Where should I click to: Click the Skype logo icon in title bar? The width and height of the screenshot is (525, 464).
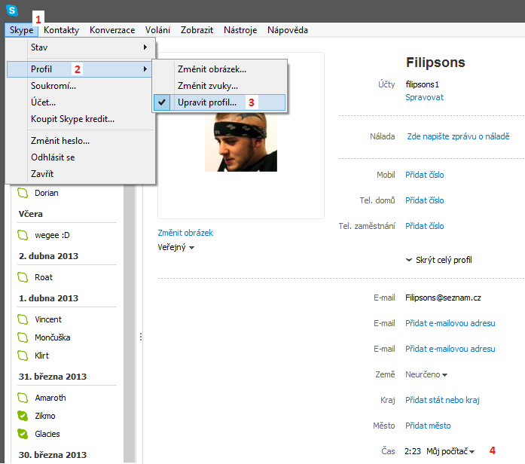[x=12, y=10]
